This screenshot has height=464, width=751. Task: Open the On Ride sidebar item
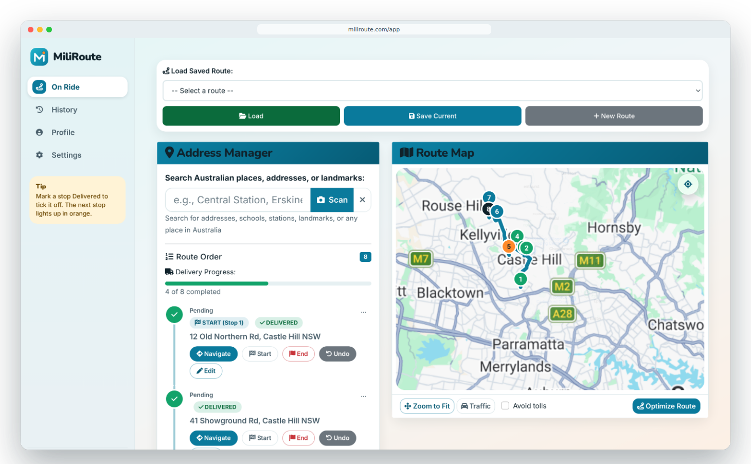click(77, 87)
